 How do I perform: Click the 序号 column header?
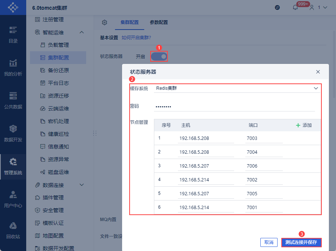(166, 125)
